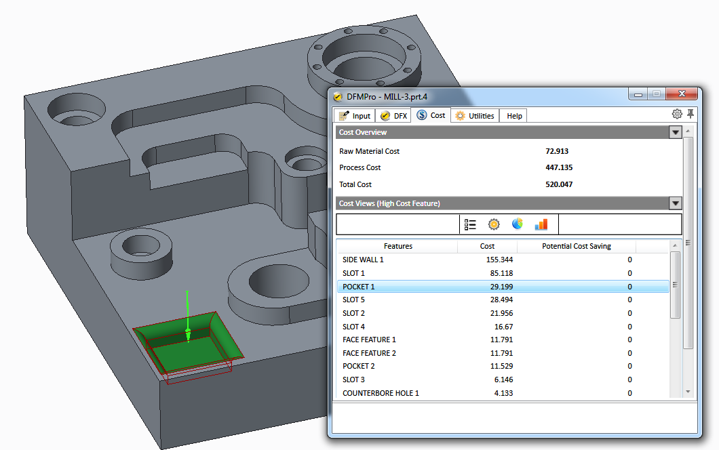Select the Cost tab
The image size is (719, 450).
pos(431,115)
